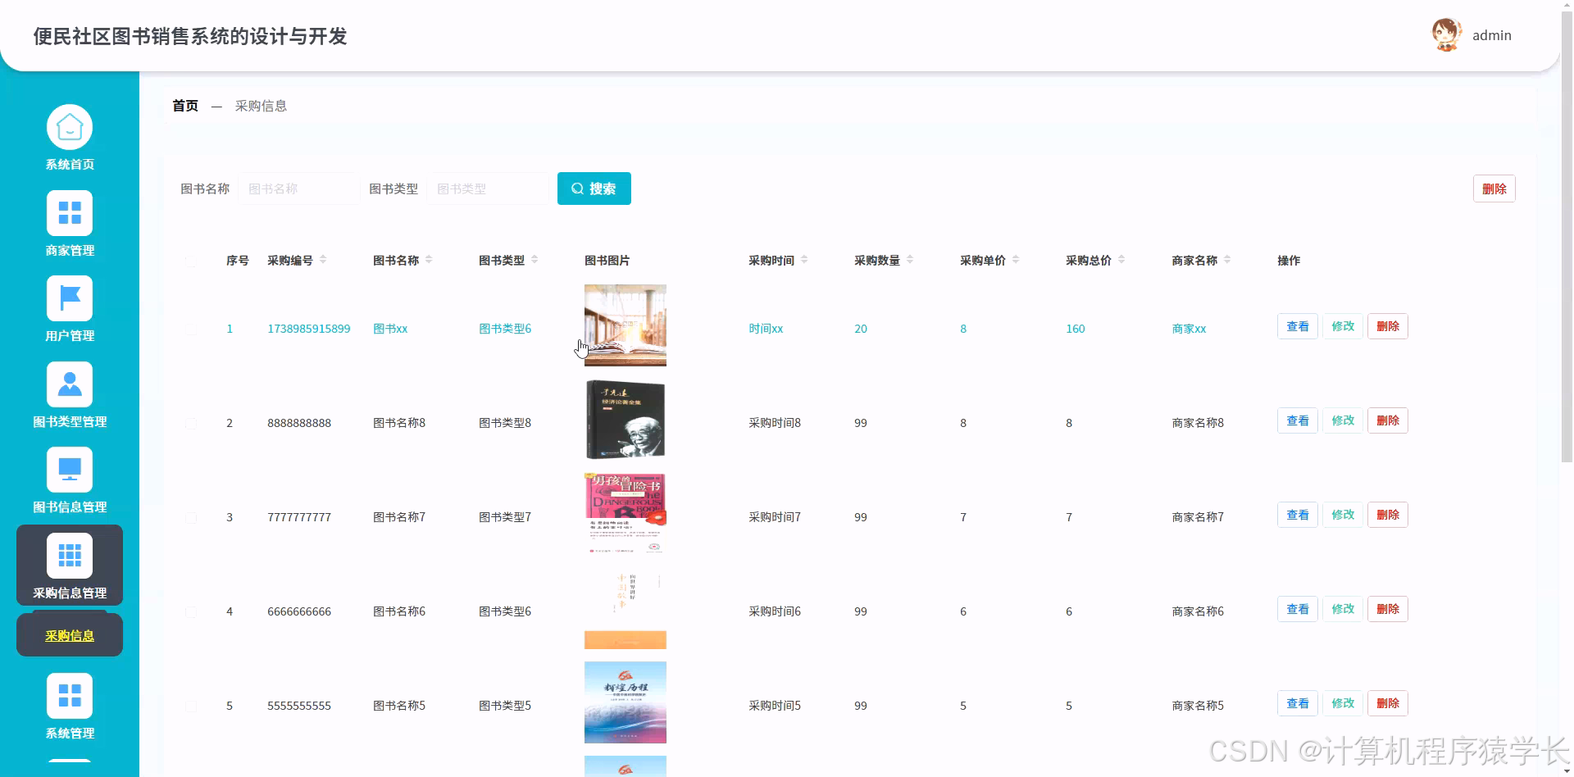Viewport: 1574px width, 777px height.
Task: Open the 商家管理 grid icon
Action: click(x=70, y=213)
